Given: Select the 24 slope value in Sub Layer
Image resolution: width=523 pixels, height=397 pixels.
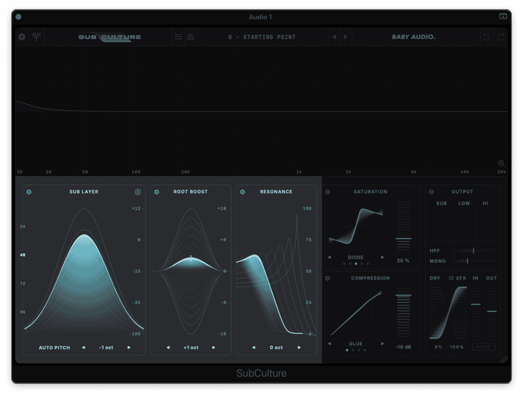Looking at the screenshot, I should click(22, 226).
